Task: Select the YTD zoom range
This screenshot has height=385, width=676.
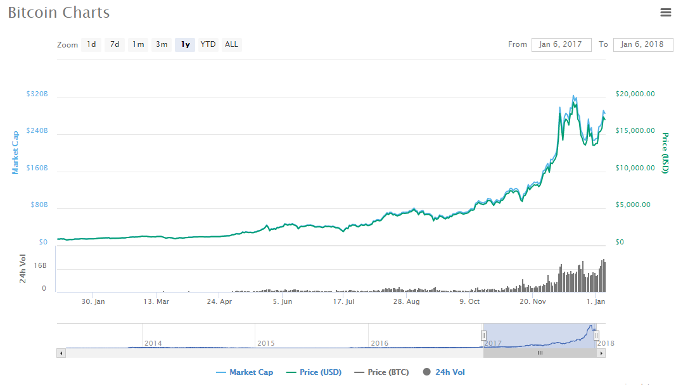Action: pos(208,44)
